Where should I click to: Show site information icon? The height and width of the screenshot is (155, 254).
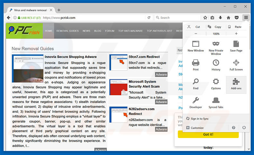pos(15,18)
